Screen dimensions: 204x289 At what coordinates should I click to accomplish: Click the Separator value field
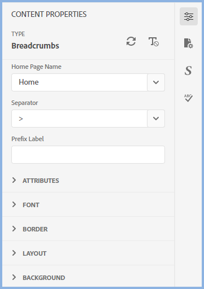[79, 119]
